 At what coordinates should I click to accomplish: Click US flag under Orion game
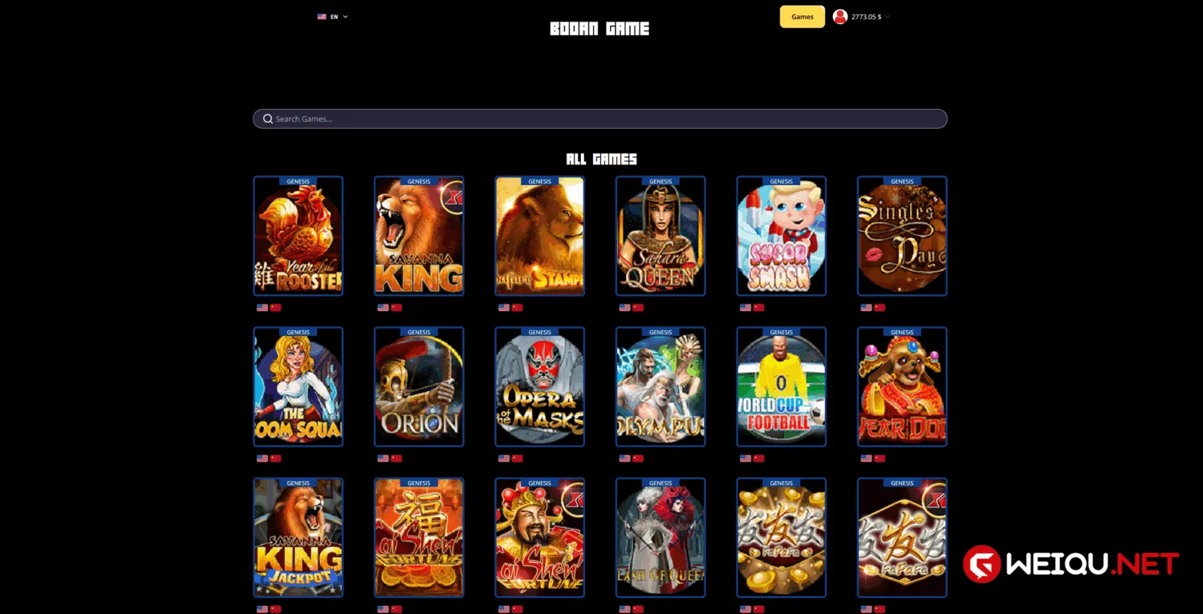click(383, 458)
